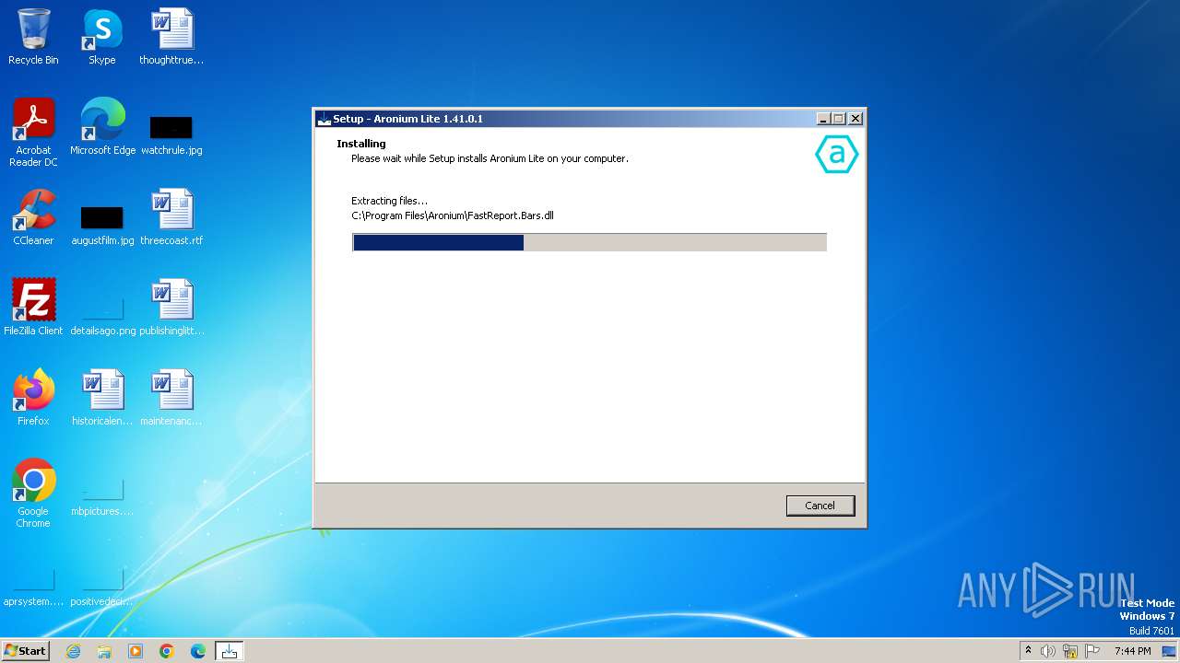Select Microsoft Edge desktop shortcut

(102, 127)
